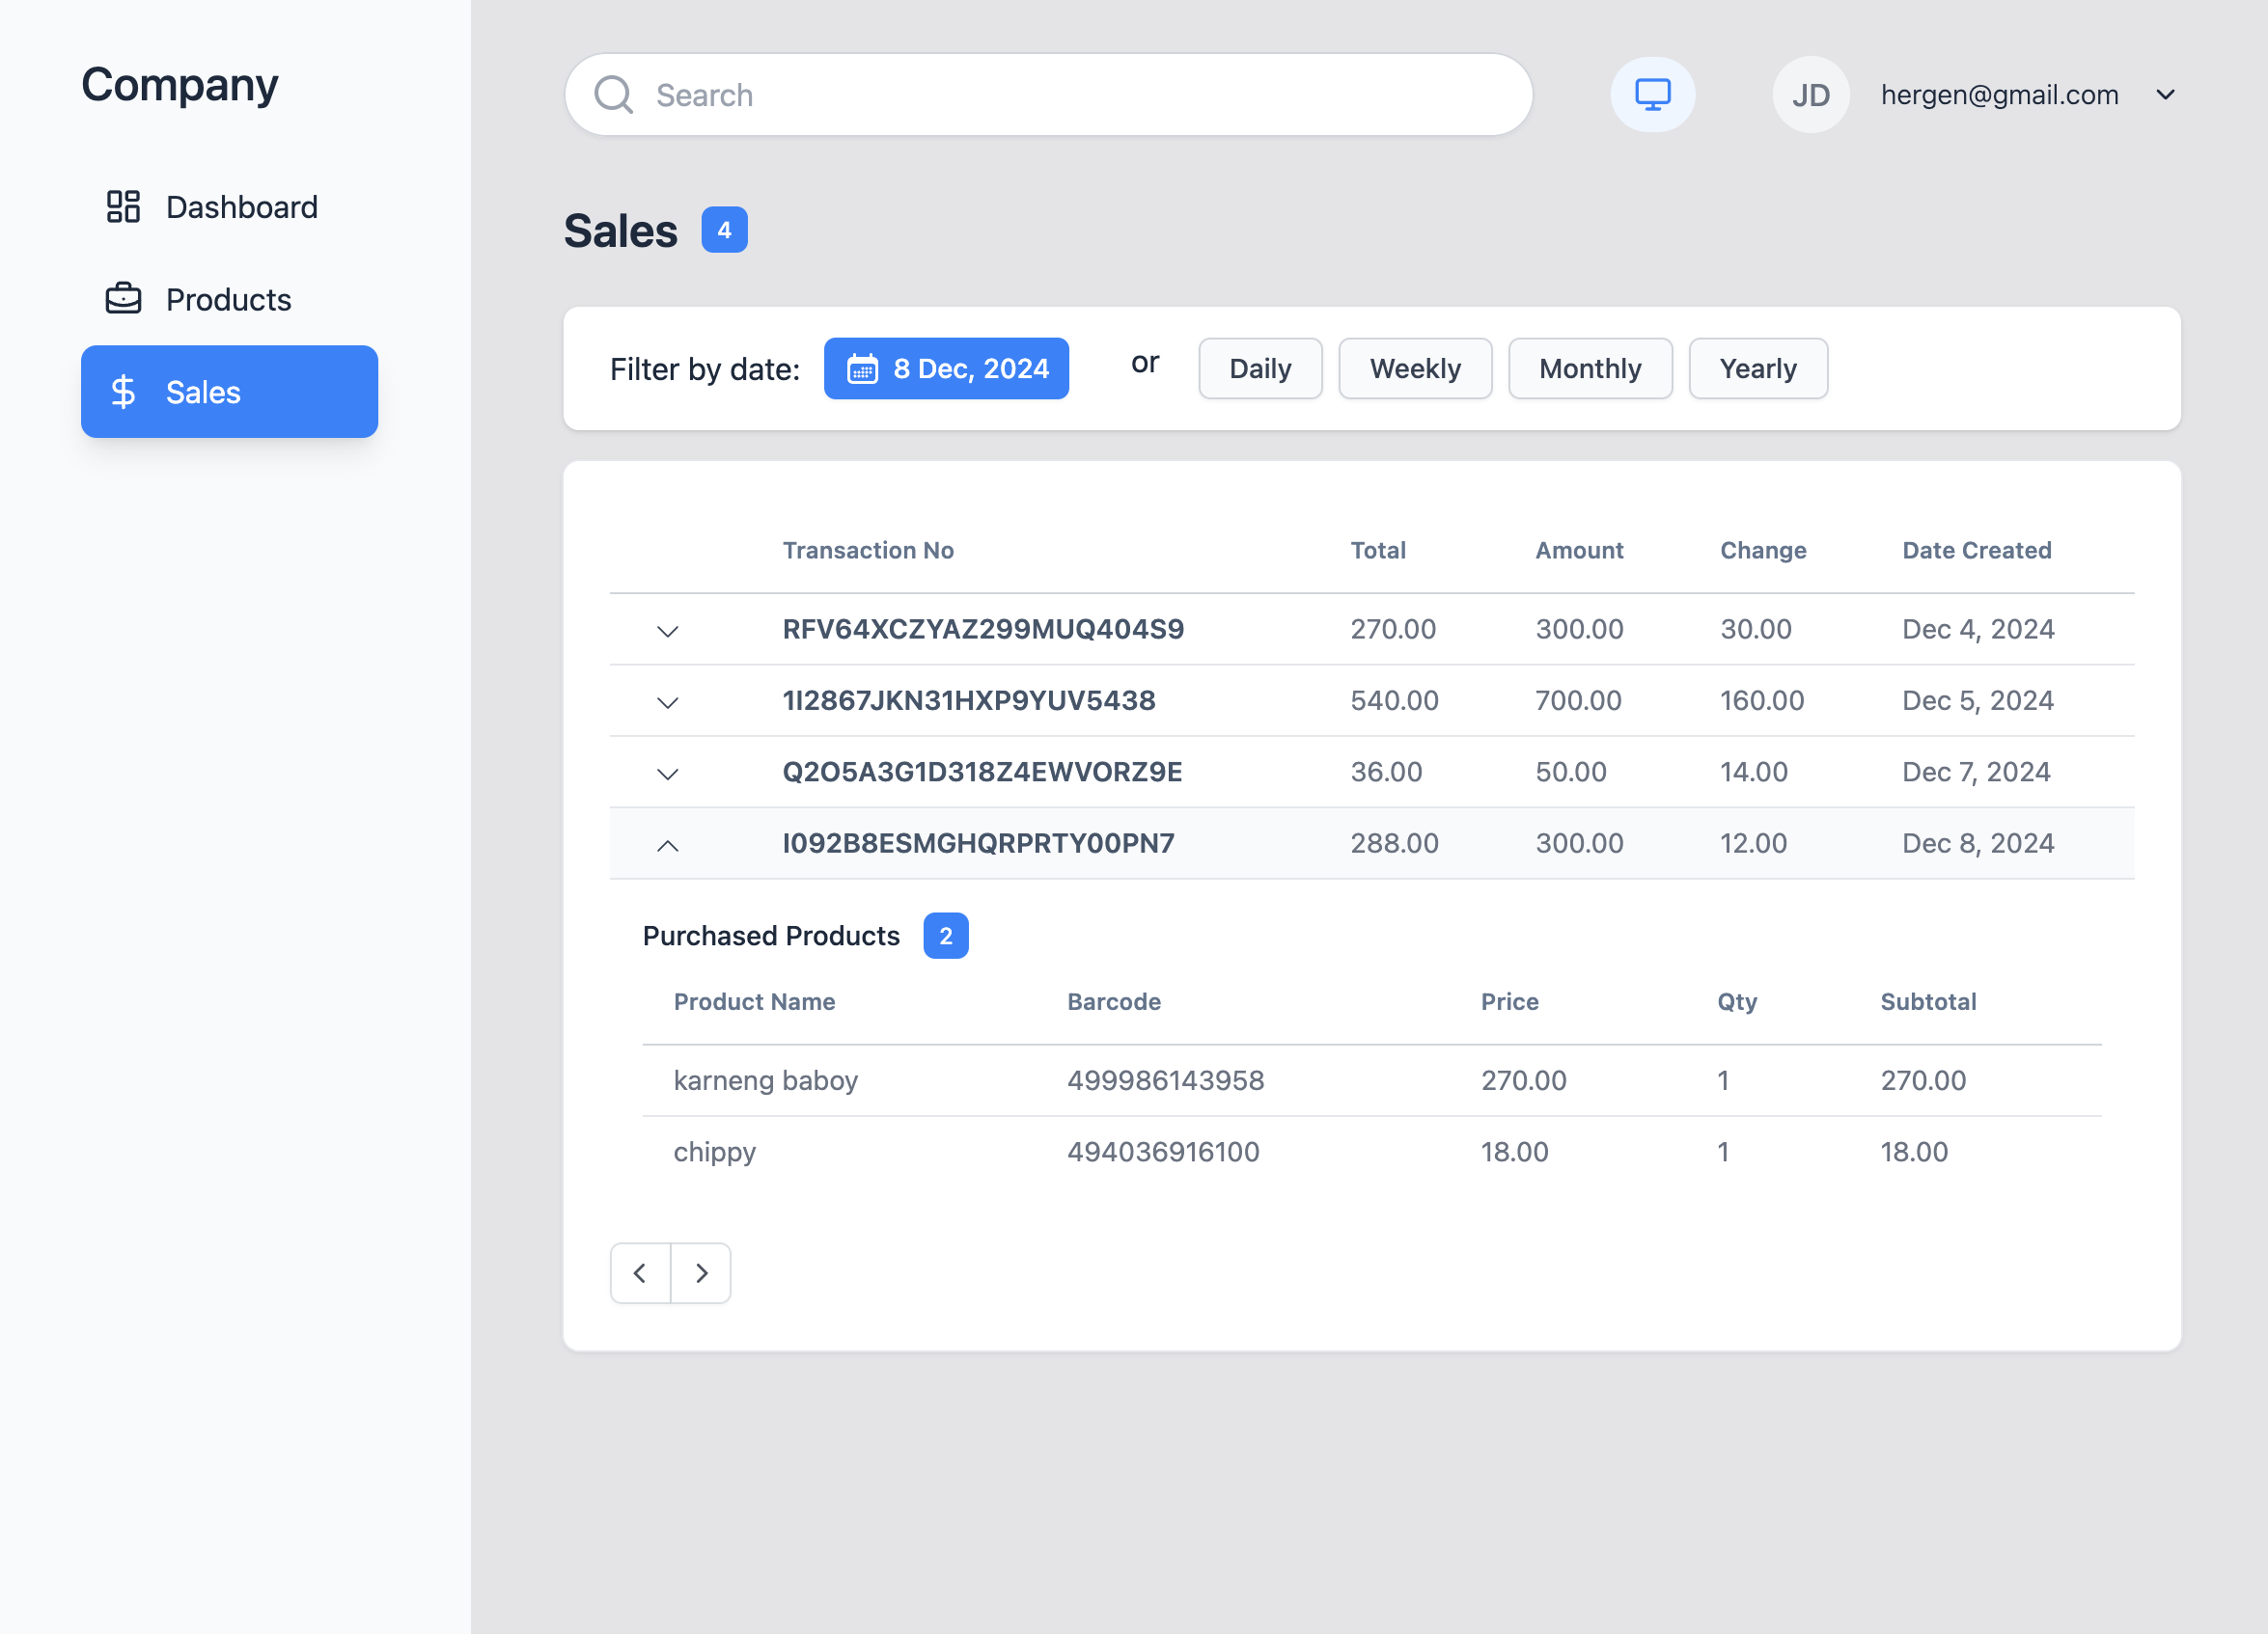Click the Date Created column header
Image resolution: width=2268 pixels, height=1634 pixels.
[1976, 550]
